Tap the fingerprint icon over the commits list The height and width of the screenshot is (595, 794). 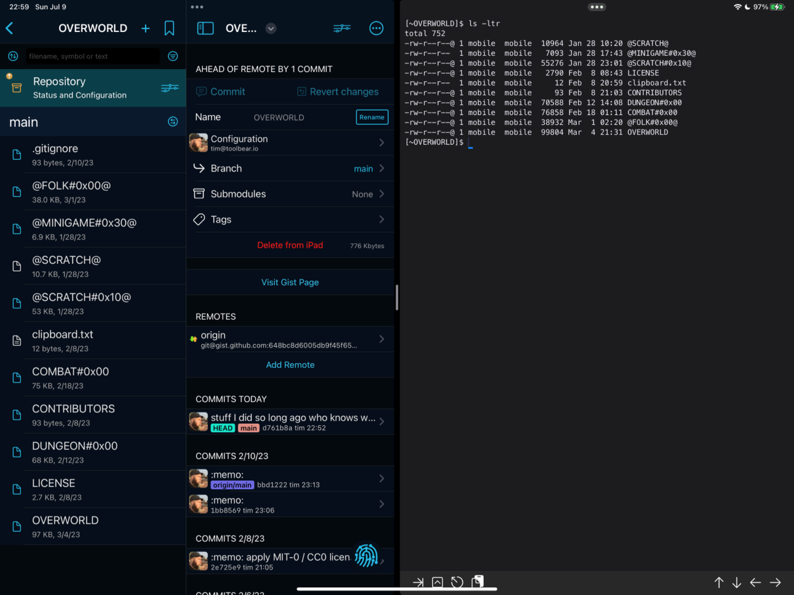tap(366, 555)
